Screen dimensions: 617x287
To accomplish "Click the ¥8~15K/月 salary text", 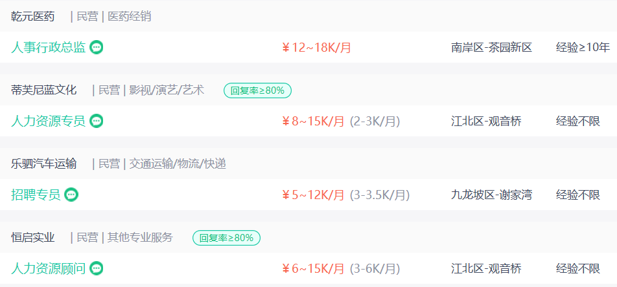I will coord(313,122).
